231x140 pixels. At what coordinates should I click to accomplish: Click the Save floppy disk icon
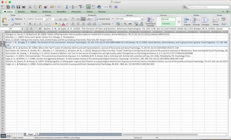pyautogui.click(x=18, y=7)
